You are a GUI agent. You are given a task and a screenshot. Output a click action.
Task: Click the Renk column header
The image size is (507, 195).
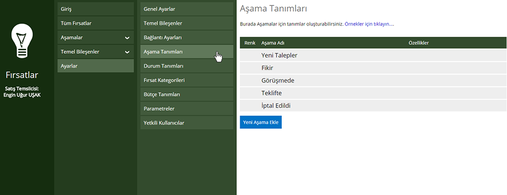coord(250,43)
